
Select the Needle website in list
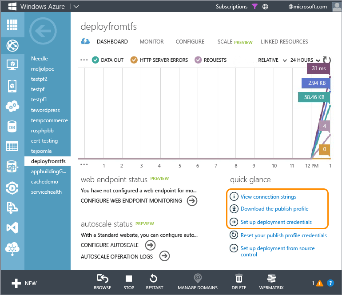click(40, 59)
